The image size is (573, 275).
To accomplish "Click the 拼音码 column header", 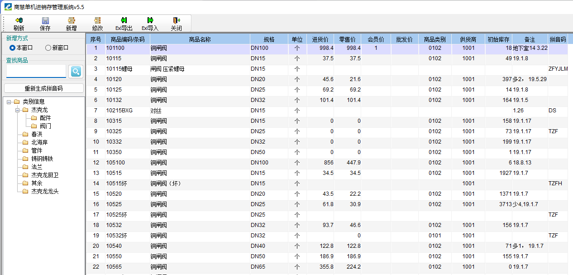I will (x=558, y=39).
